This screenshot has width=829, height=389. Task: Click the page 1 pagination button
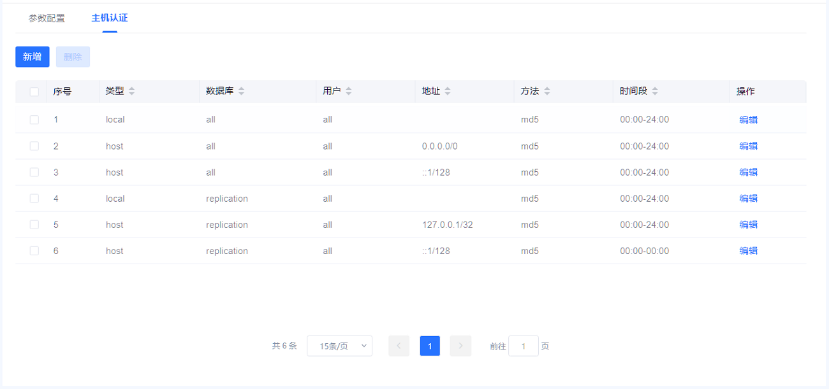pos(430,346)
